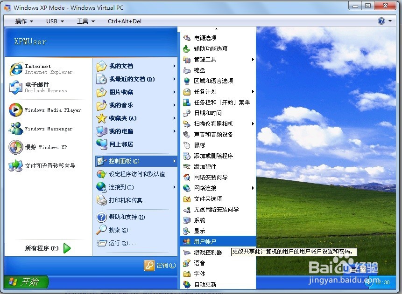The image size is (402, 294).
Task: Open the 操作 menu in Virtual PC
Action: tap(24, 21)
